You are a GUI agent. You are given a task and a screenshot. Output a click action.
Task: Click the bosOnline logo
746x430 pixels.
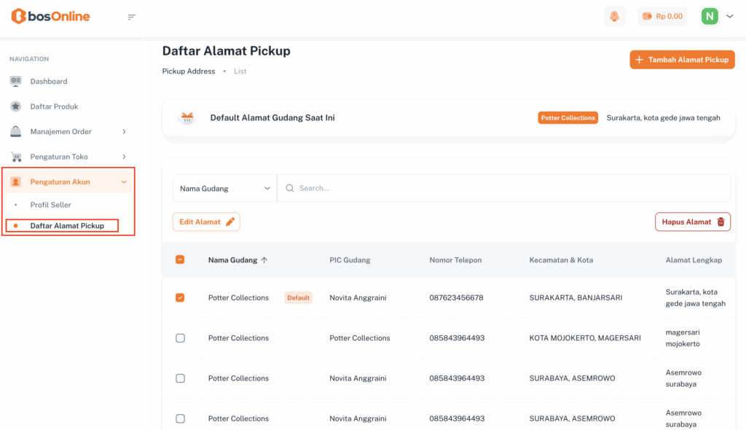(50, 16)
